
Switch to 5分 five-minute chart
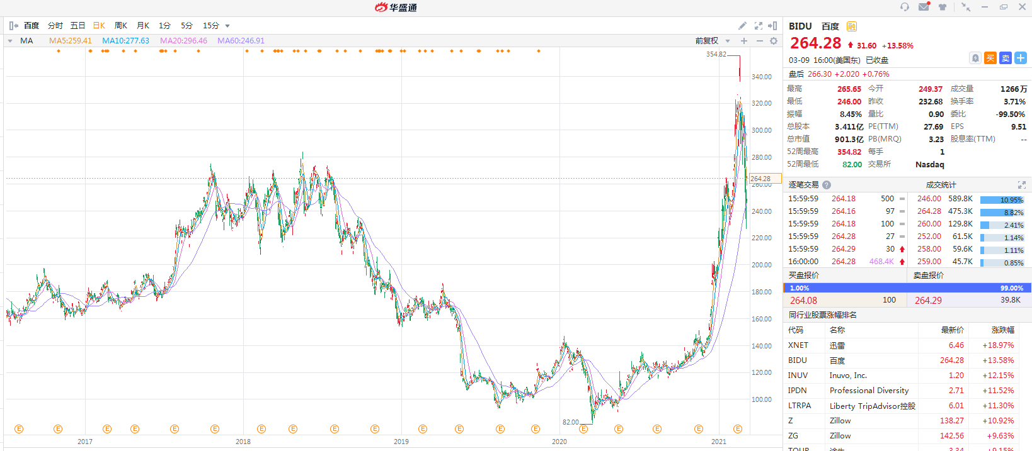pos(186,26)
